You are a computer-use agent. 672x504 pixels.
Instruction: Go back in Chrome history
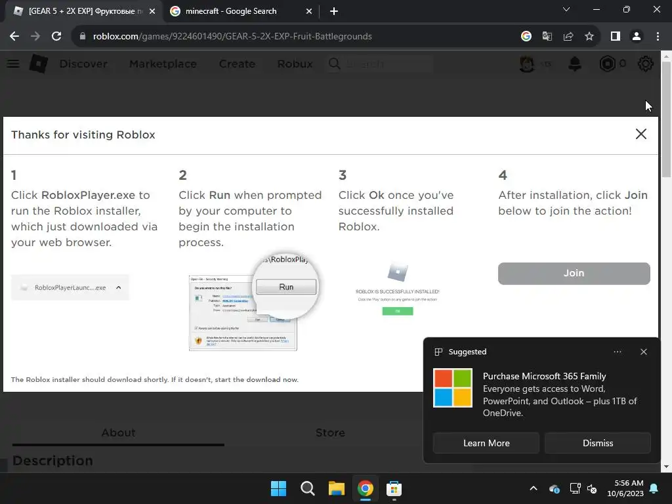point(14,37)
